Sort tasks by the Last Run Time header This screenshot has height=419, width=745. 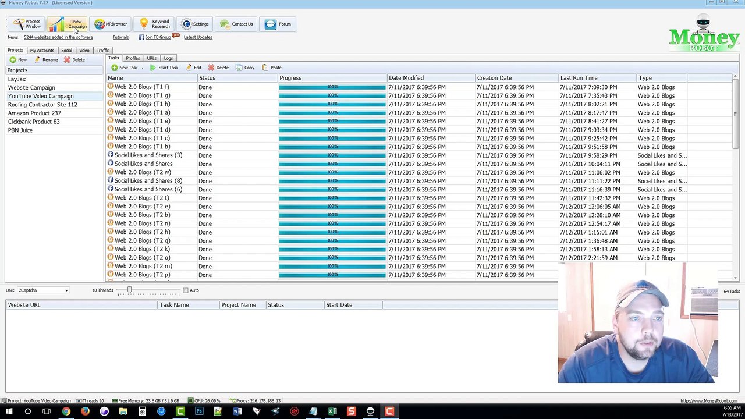pos(598,78)
